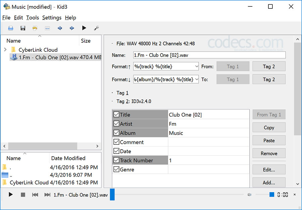The height and width of the screenshot is (210, 302).
Task: Click the Copy button
Action: [x=269, y=127]
